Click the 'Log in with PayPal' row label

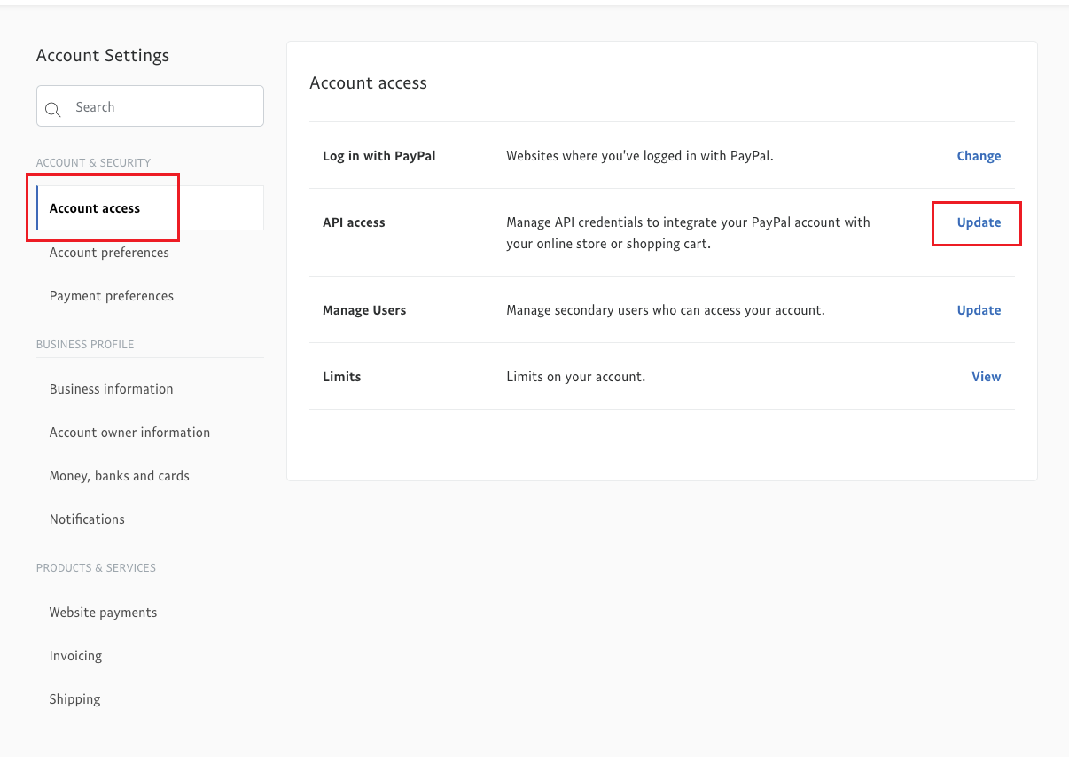click(379, 156)
